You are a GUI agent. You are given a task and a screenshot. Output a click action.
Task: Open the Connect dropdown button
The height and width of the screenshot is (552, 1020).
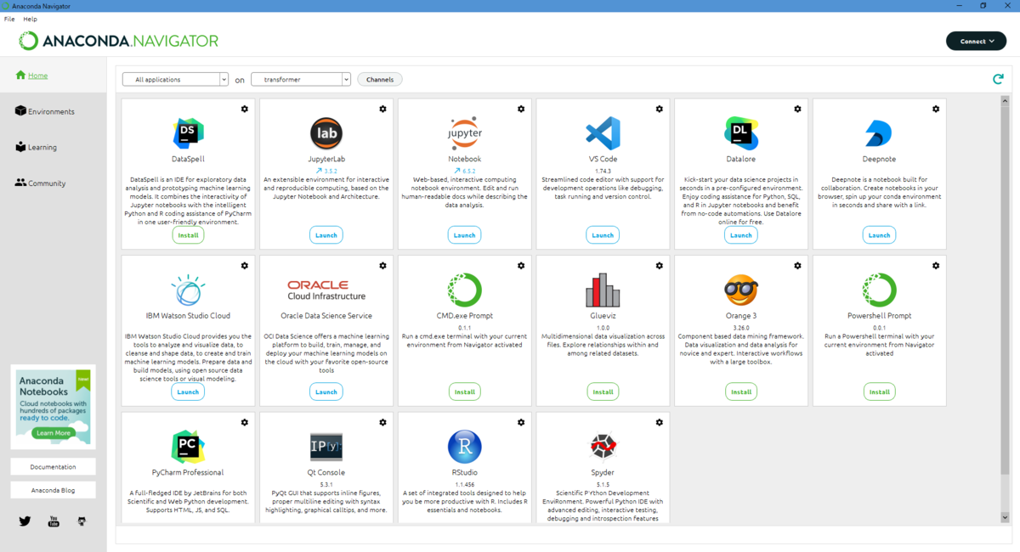(x=976, y=41)
